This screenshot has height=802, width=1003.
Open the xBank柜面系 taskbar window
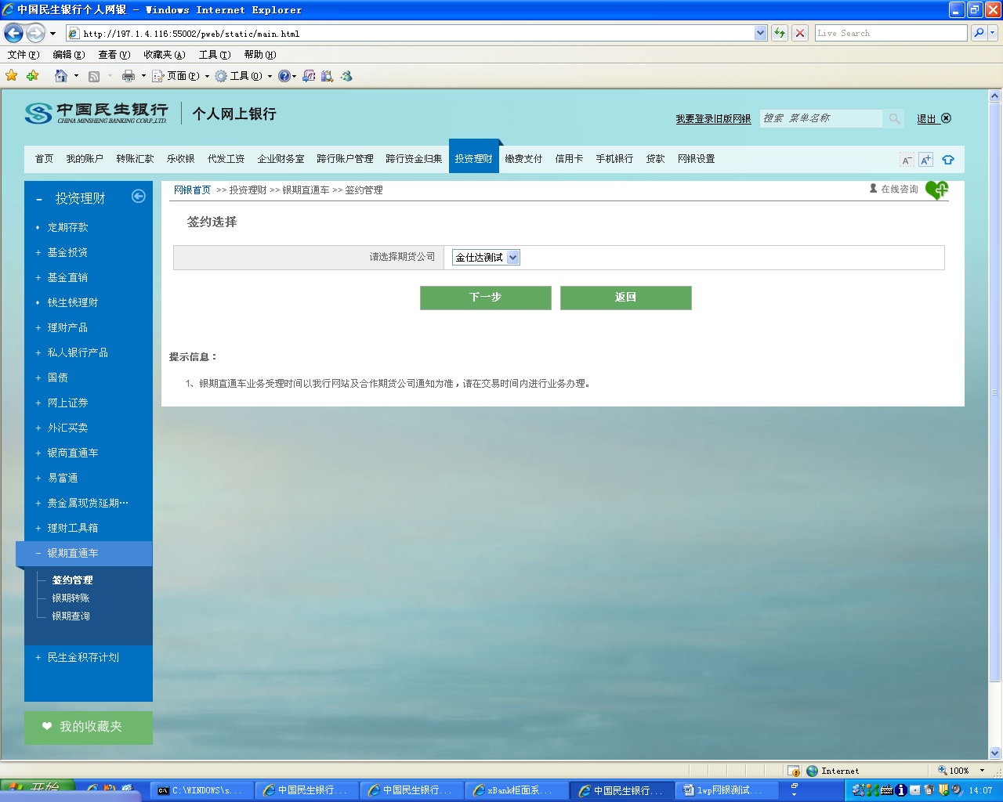pos(516,790)
